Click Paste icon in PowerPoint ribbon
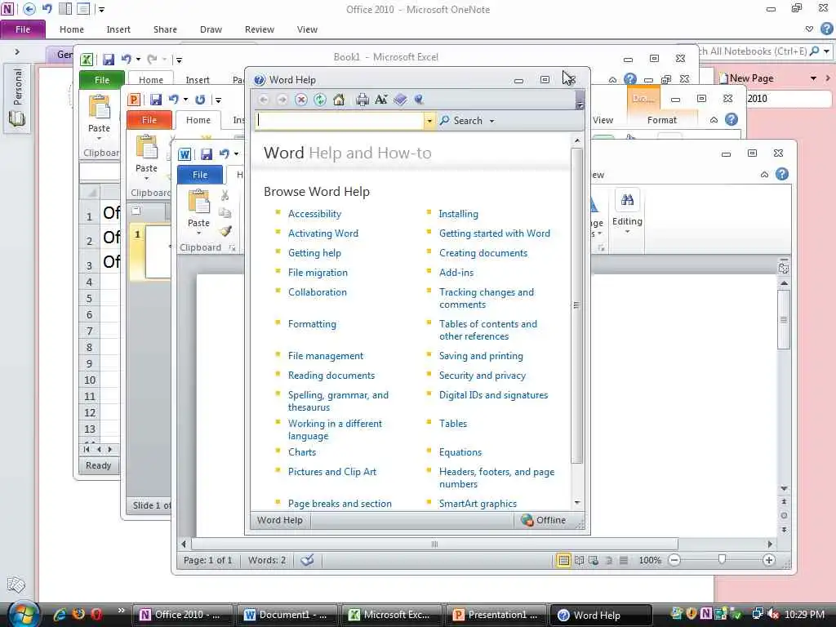Image resolution: width=836 pixels, height=627 pixels. (146, 148)
